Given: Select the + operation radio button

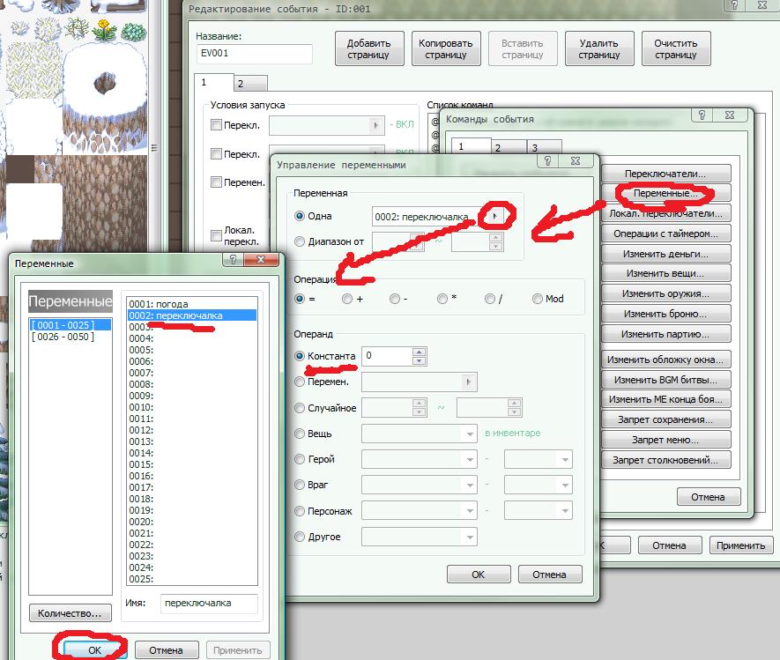Looking at the screenshot, I should click(x=347, y=299).
